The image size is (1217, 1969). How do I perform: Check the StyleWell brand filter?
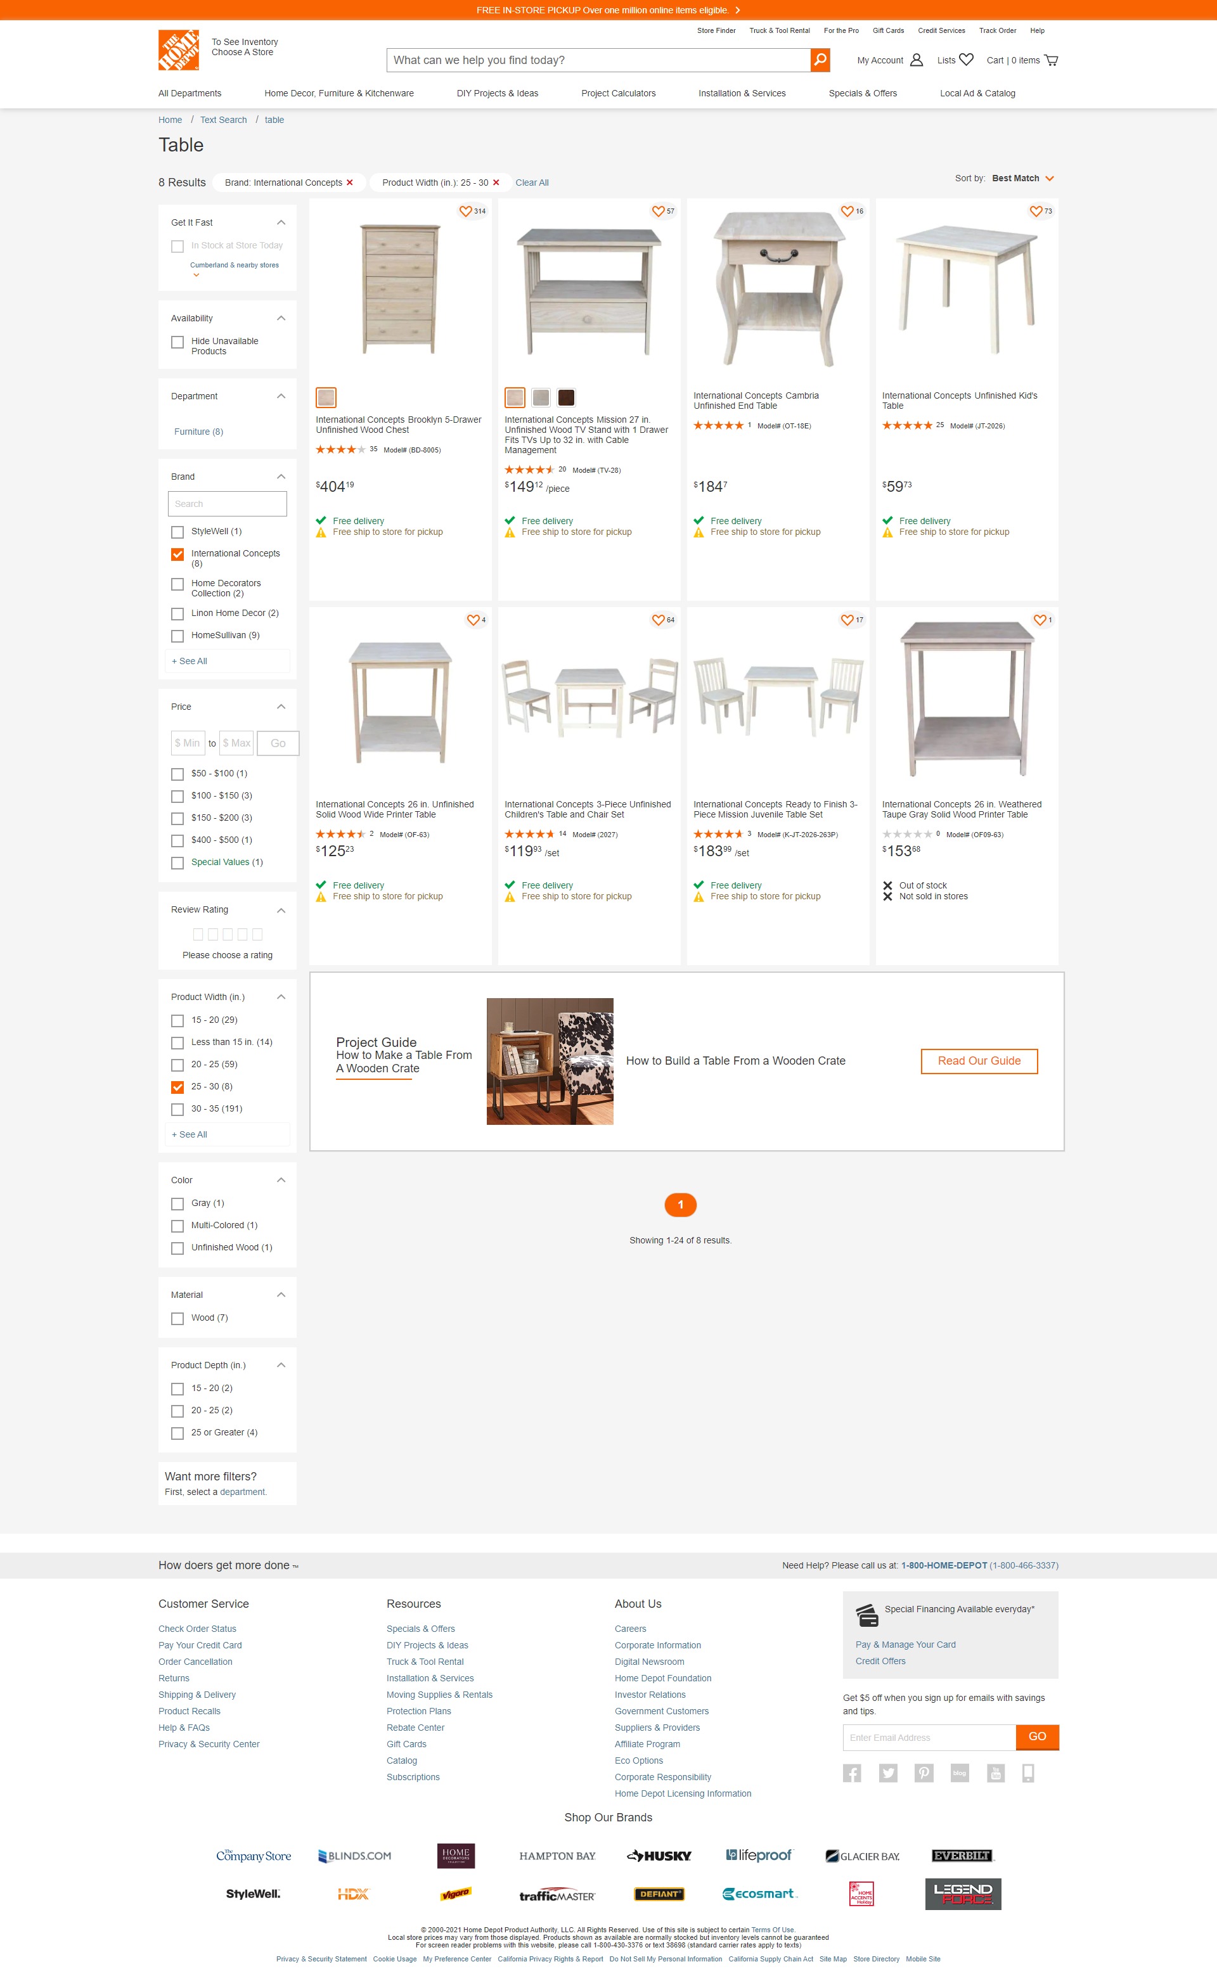tap(178, 532)
